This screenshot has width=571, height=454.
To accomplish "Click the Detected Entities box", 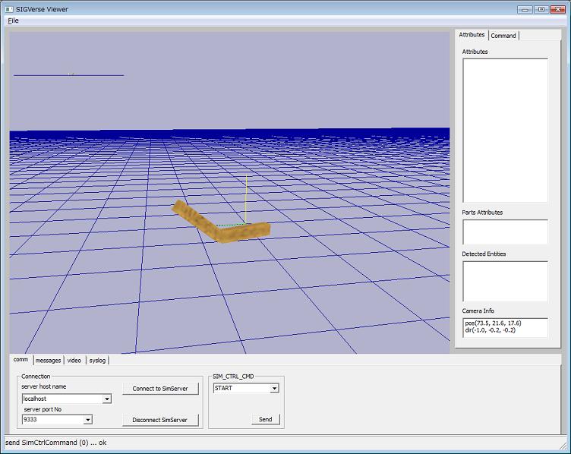I will [x=505, y=281].
